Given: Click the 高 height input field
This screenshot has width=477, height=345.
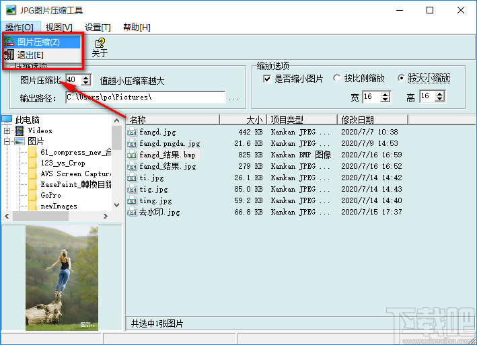Looking at the screenshot, I should tap(427, 96).
